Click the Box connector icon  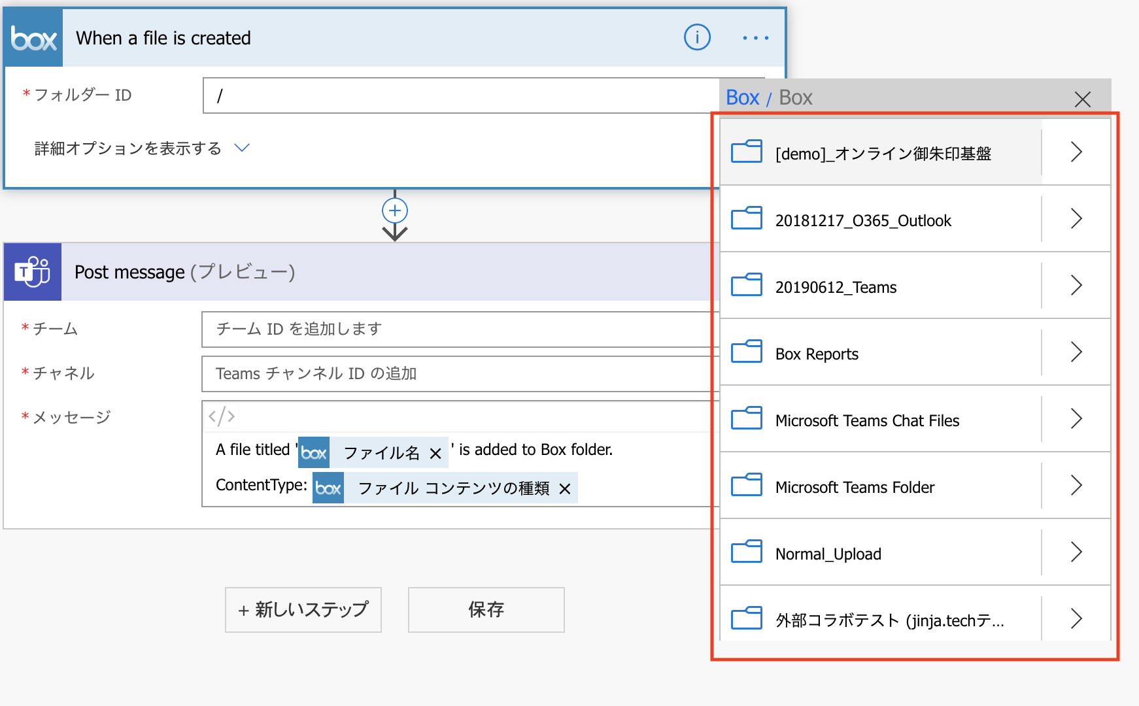pos(31,38)
